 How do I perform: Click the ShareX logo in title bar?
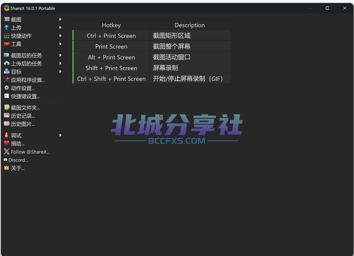point(6,8)
